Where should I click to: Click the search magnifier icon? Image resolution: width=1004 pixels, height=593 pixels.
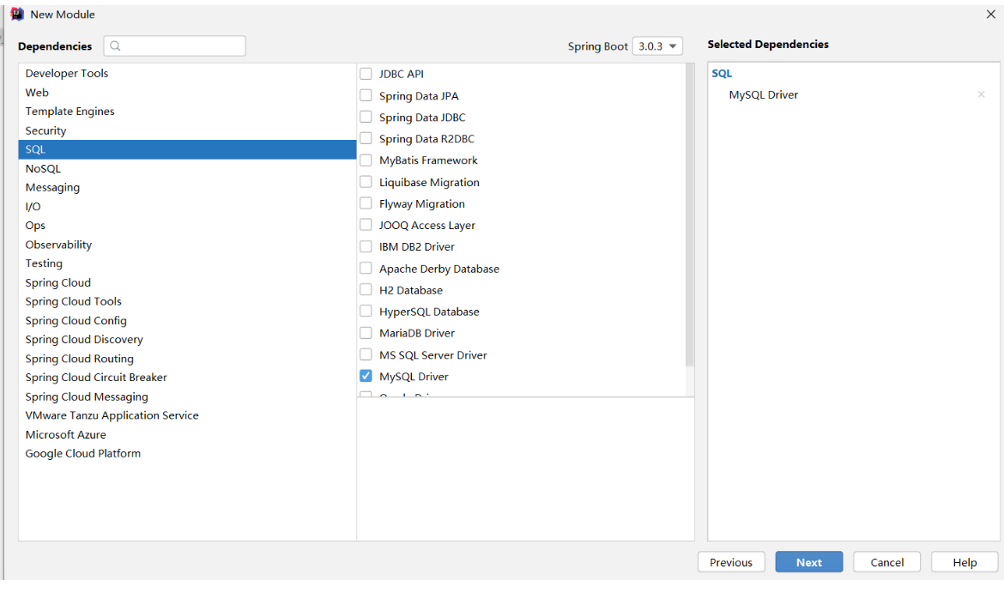click(x=116, y=46)
